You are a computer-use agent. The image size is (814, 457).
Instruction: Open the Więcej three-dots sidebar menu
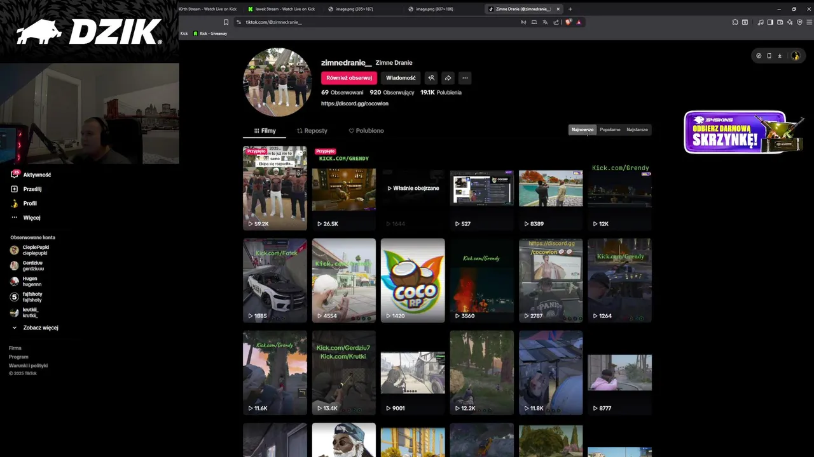pyautogui.click(x=15, y=217)
